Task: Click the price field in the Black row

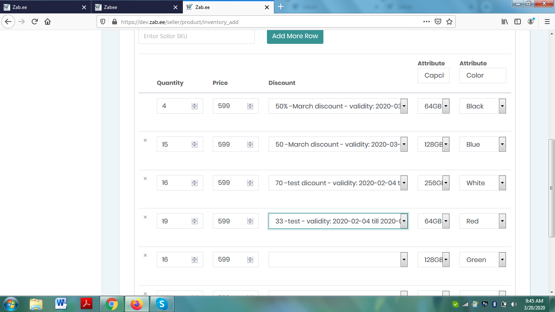Action: 236,106
